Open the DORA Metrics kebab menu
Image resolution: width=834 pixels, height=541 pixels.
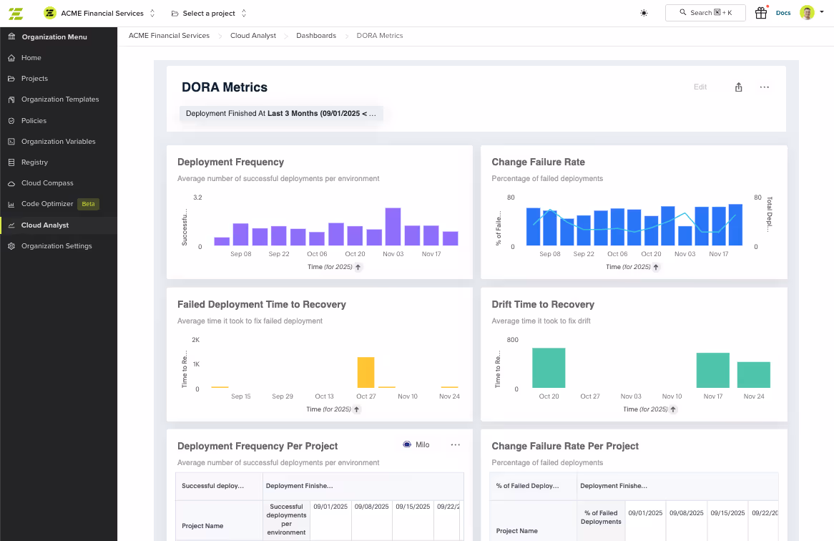click(x=764, y=87)
